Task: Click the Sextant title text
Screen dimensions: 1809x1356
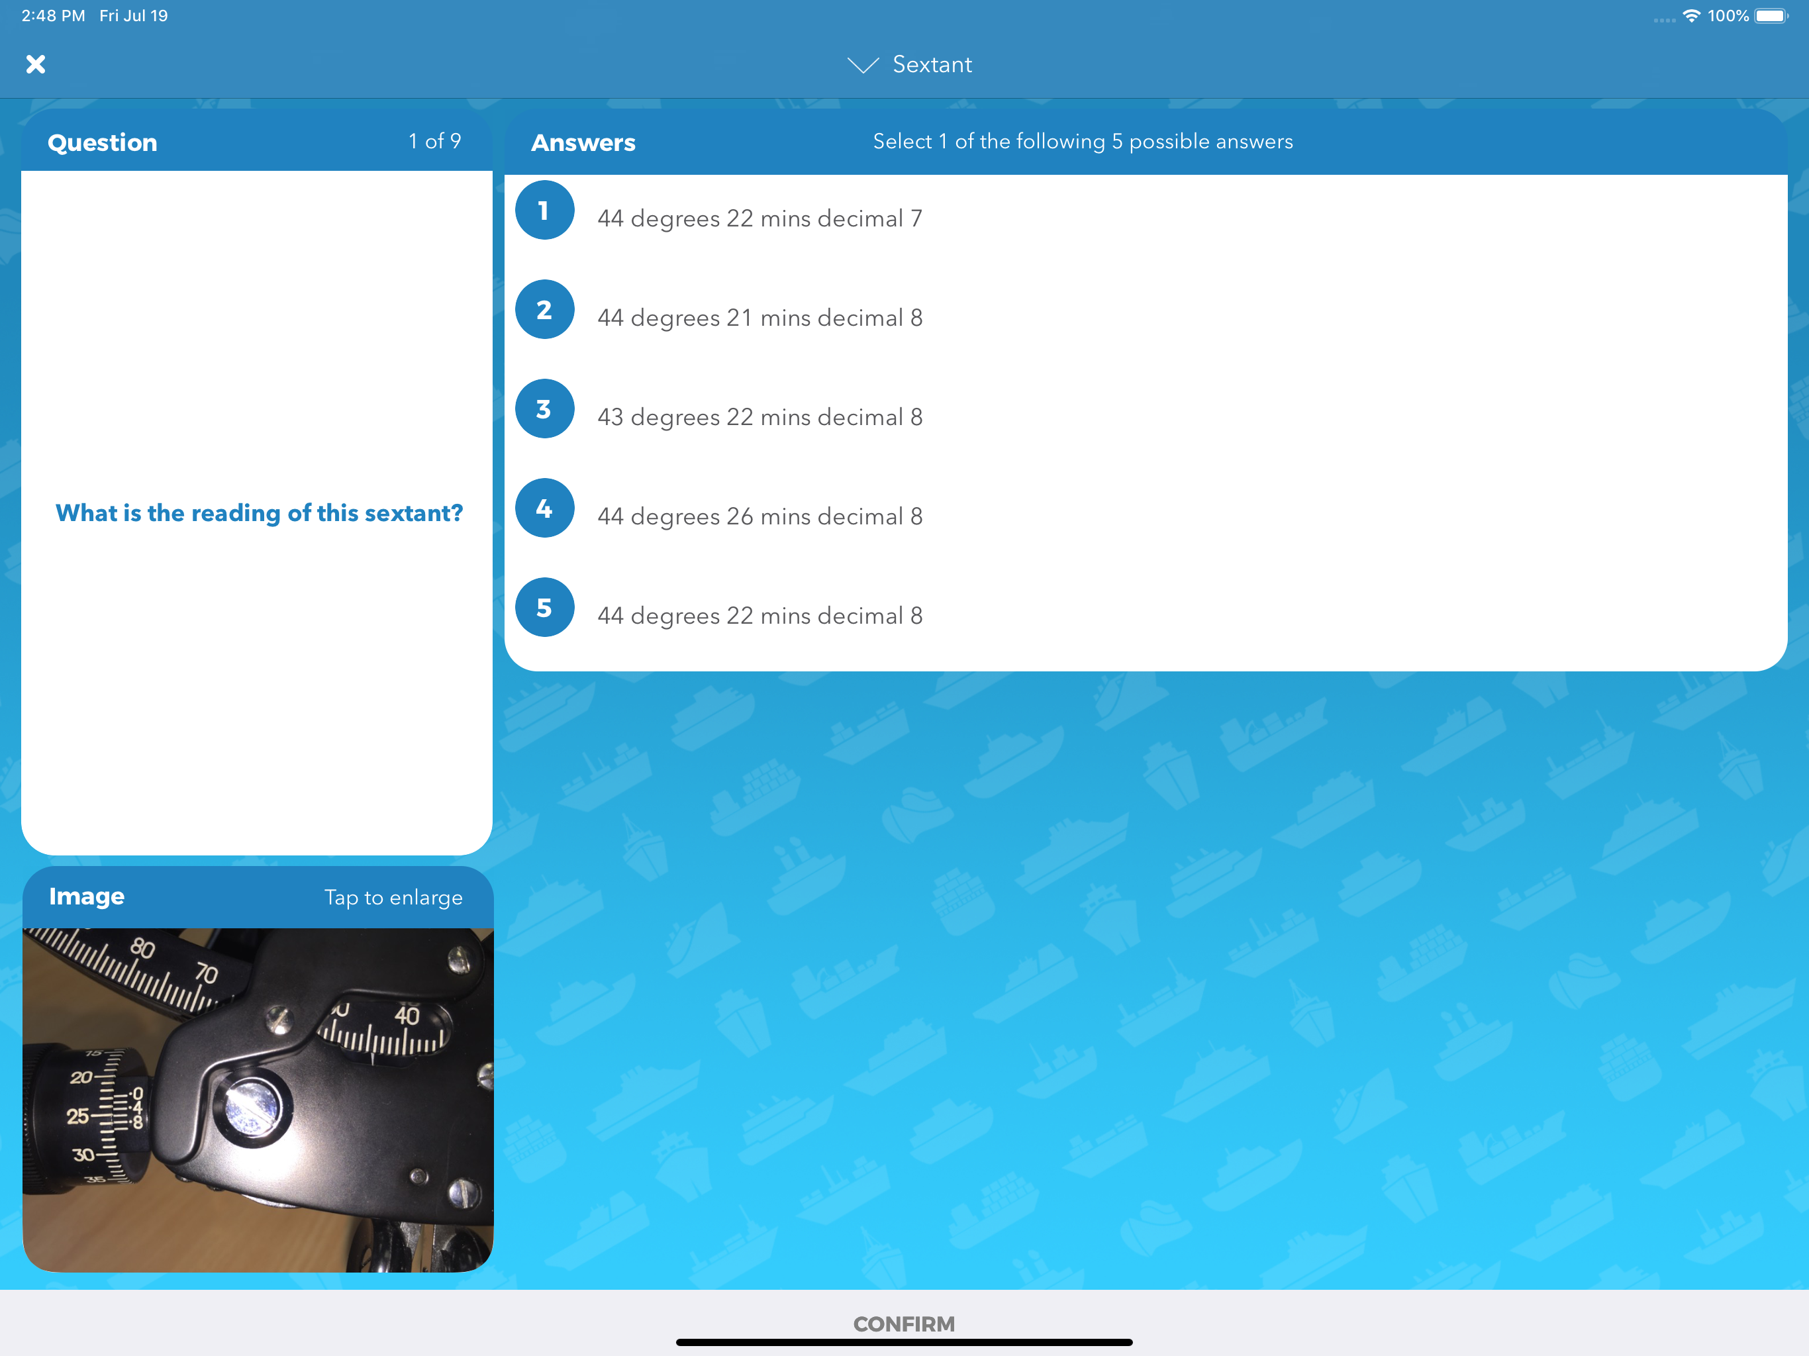Action: click(932, 65)
